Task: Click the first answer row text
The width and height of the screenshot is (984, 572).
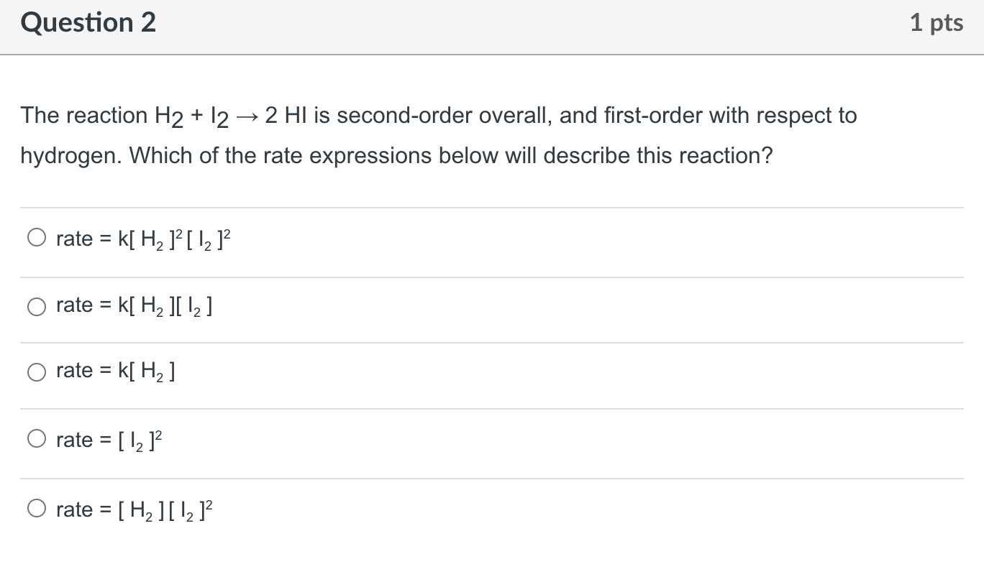Action: point(142,238)
